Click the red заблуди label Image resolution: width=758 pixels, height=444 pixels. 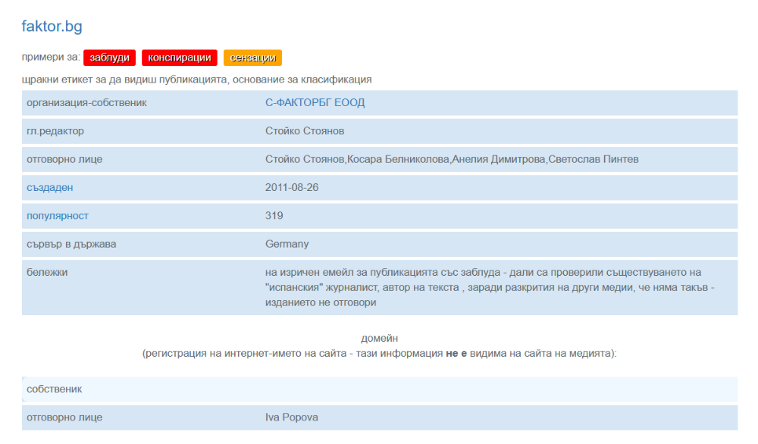coord(110,58)
